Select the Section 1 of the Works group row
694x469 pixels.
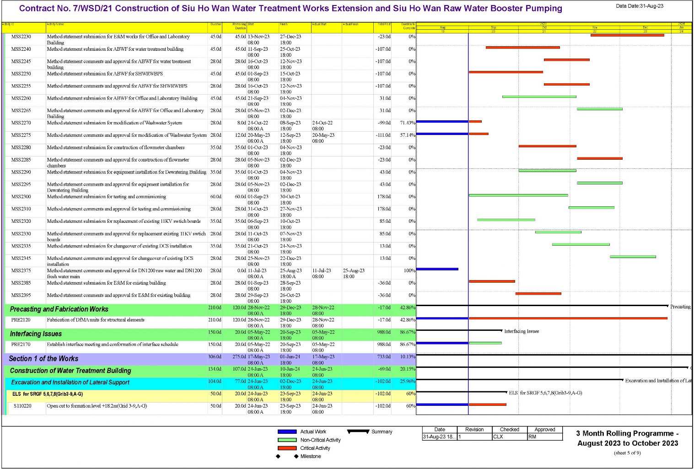210,359
